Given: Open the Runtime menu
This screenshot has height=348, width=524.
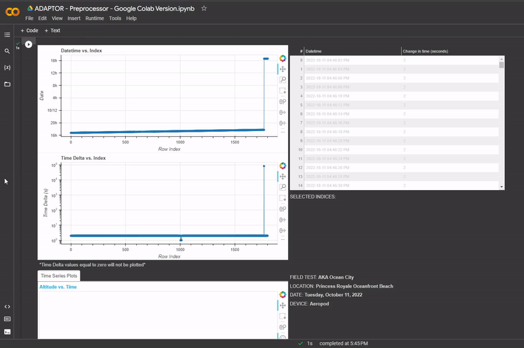Looking at the screenshot, I should pyautogui.click(x=94, y=18).
